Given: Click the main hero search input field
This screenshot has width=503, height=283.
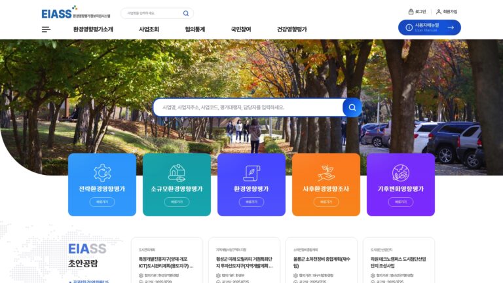Looking at the screenshot, I should click(248, 107).
